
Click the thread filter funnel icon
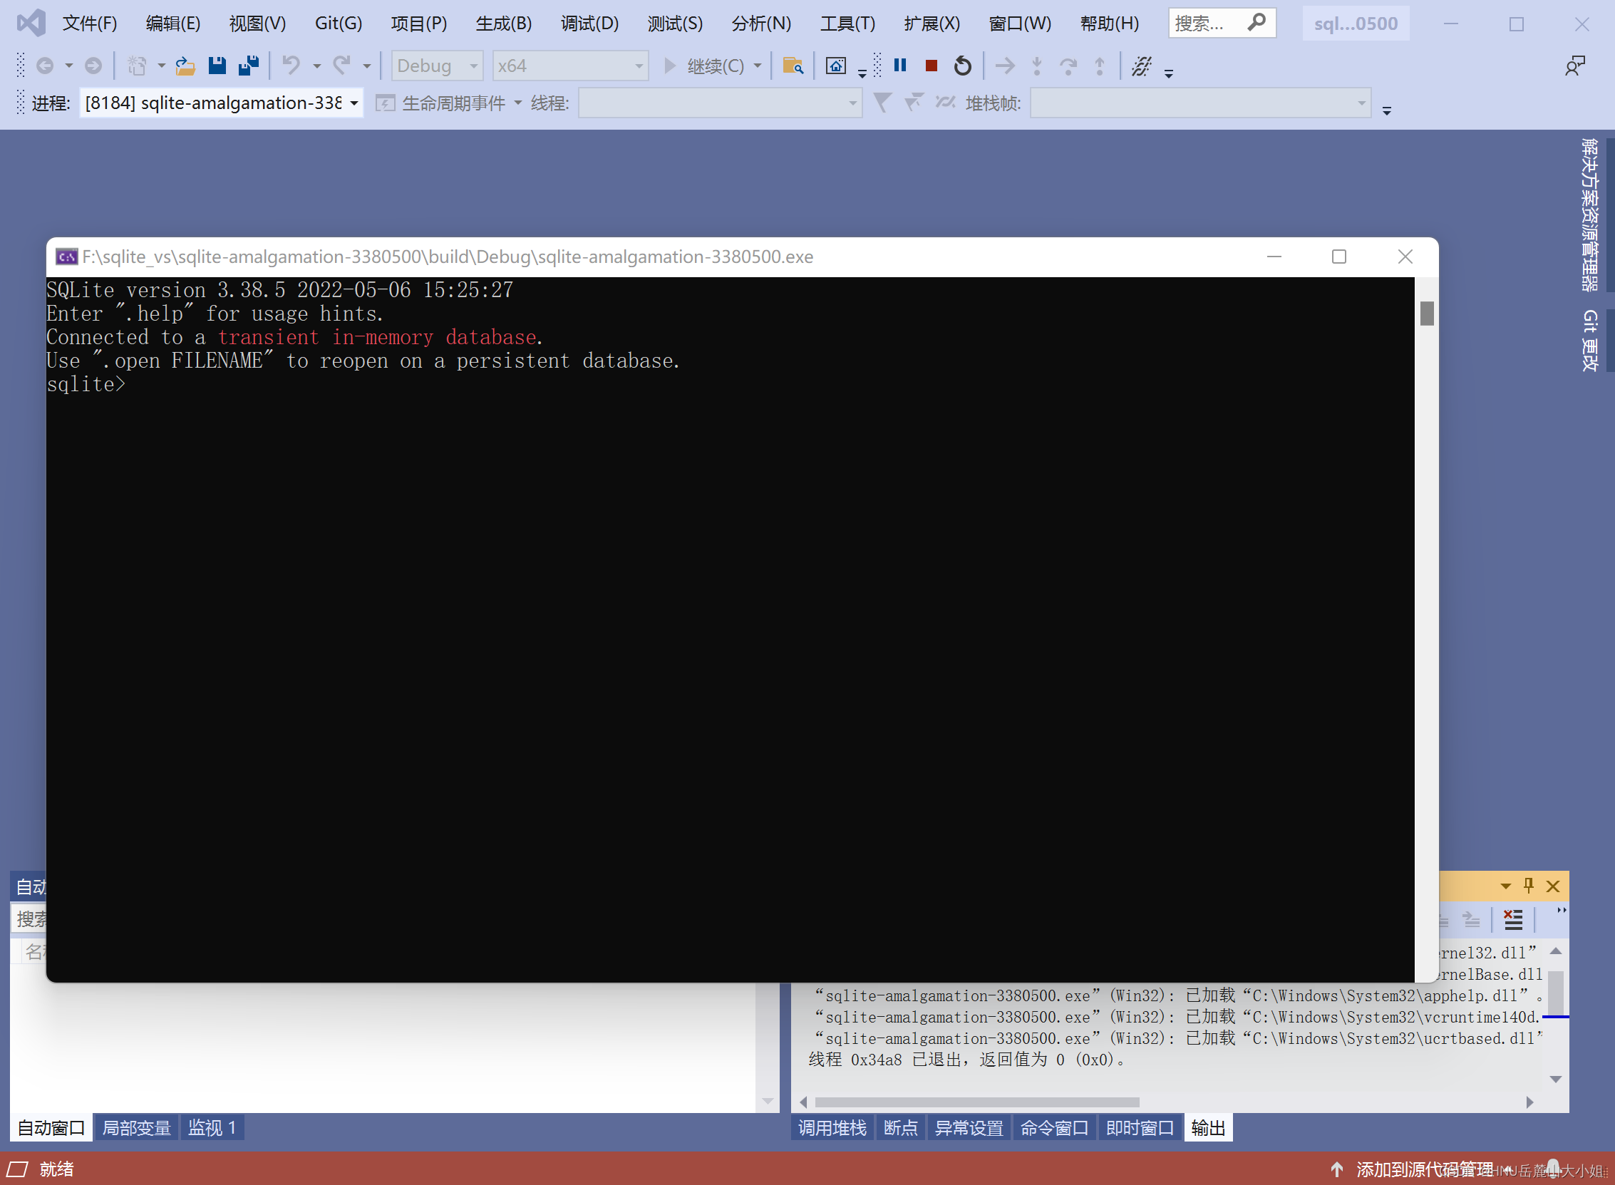coord(882,103)
